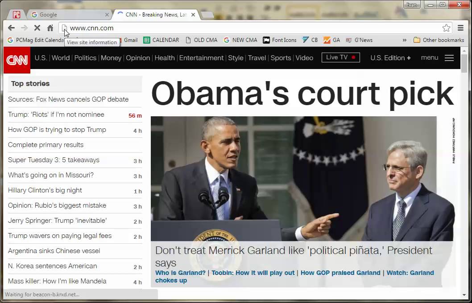Click the page vertical scrollbar thumb
Image resolution: width=472 pixels, height=303 pixels.
(464, 63)
